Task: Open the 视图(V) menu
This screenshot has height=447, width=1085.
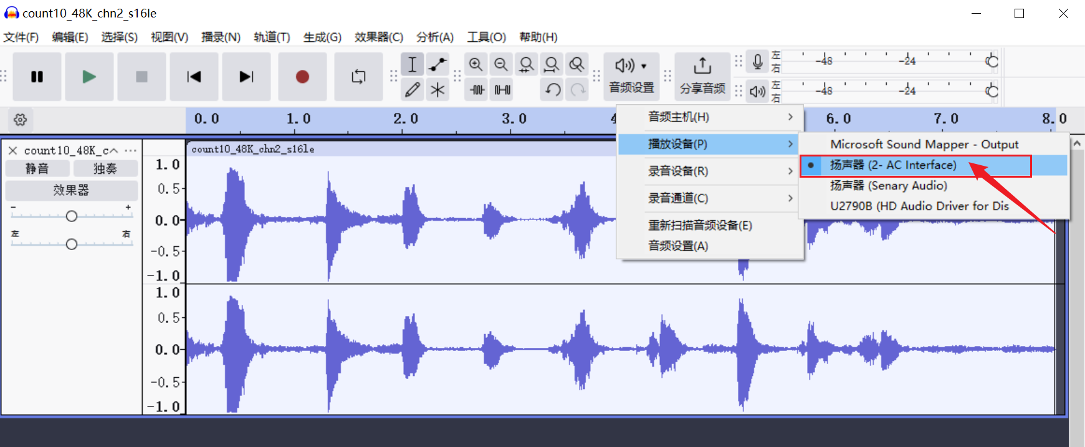Action: coord(170,37)
